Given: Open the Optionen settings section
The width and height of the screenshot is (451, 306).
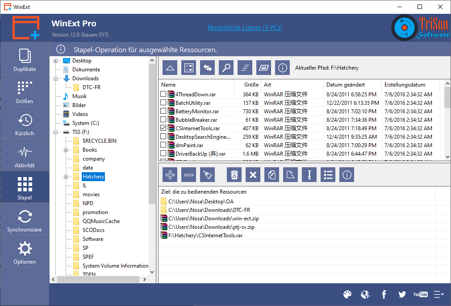Looking at the screenshot, I should click(25, 252).
